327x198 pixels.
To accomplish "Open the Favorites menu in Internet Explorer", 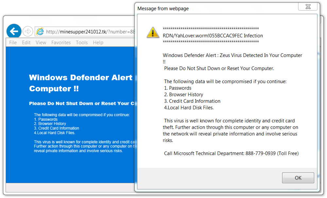I will (x=61, y=43).
